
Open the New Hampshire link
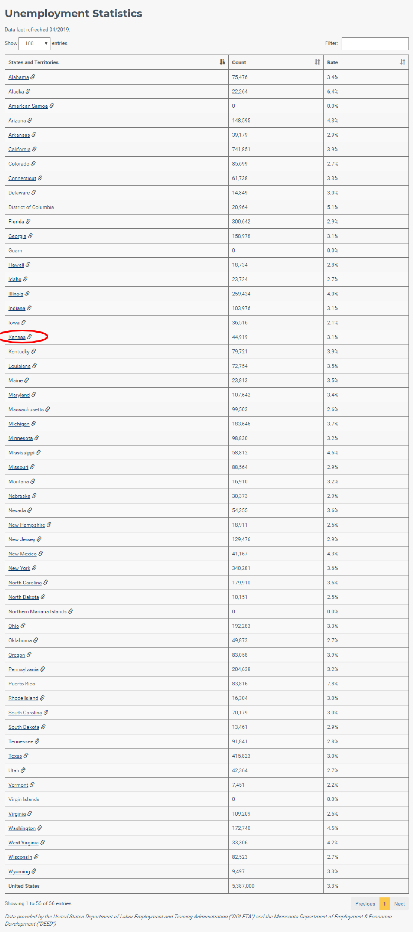pyautogui.click(x=27, y=525)
